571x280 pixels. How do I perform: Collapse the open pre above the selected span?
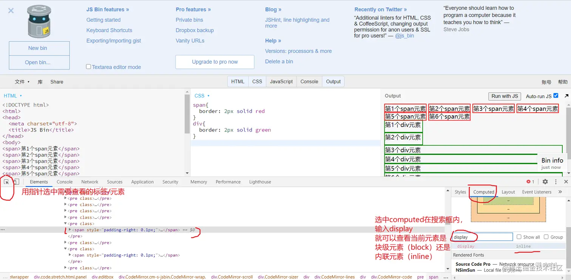coord(66,223)
